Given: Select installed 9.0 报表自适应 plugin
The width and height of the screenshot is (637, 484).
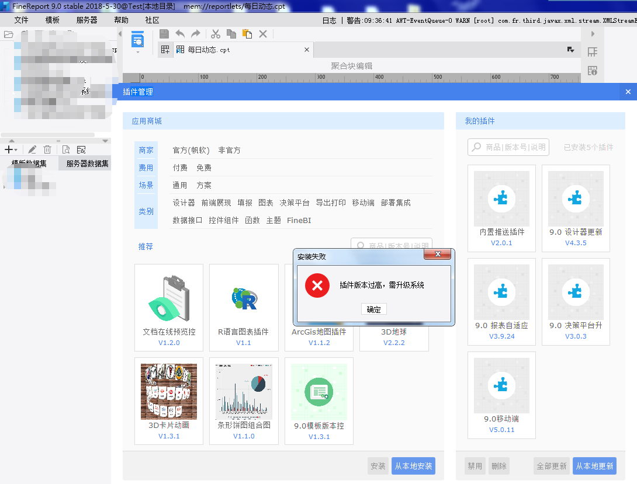Looking at the screenshot, I should pos(502,301).
